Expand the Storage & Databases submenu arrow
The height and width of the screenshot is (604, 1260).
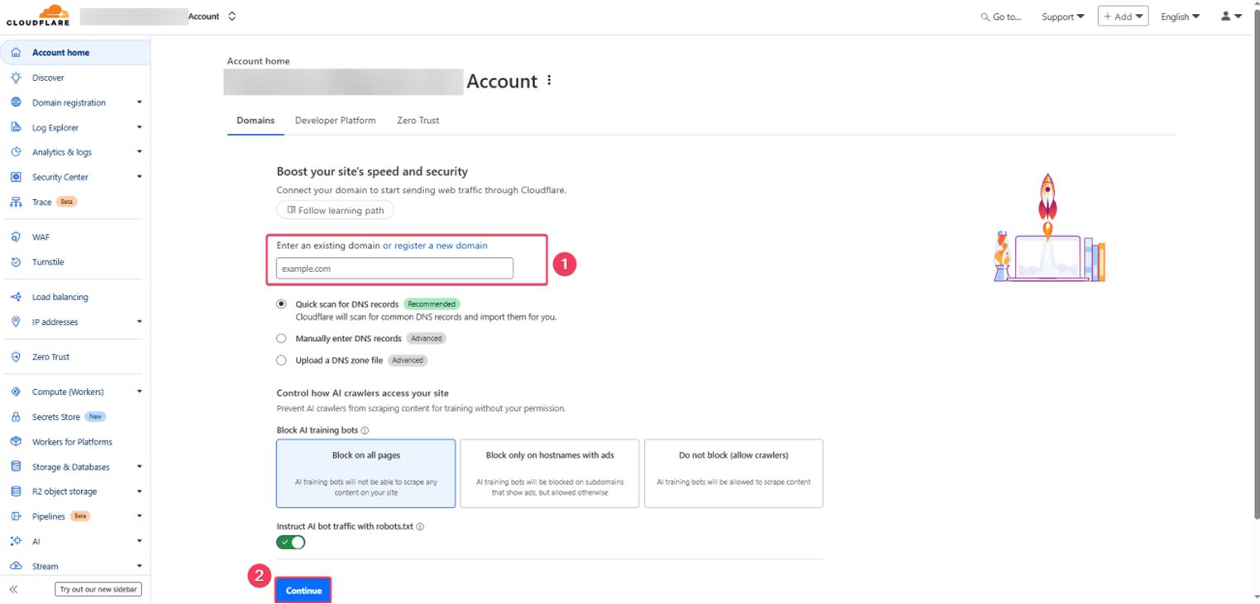point(139,467)
